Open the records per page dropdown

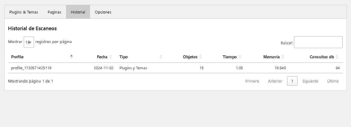29,42
